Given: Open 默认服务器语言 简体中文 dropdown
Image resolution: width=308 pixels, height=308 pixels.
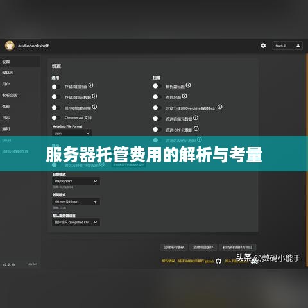Looking at the screenshot, I should [x=76, y=222].
